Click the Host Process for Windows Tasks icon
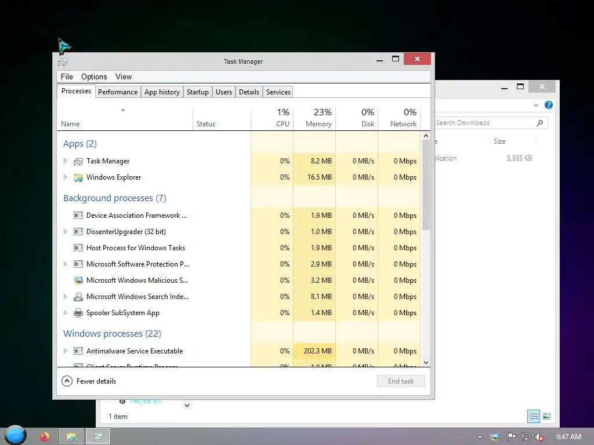594x445 pixels. click(x=78, y=248)
